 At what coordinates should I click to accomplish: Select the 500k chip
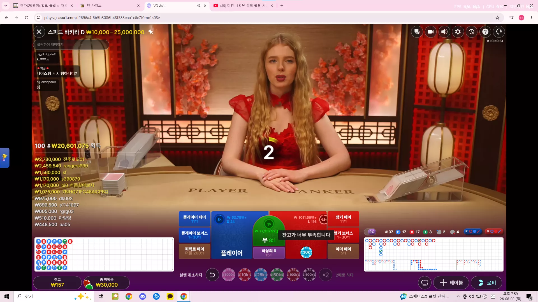pos(309,275)
